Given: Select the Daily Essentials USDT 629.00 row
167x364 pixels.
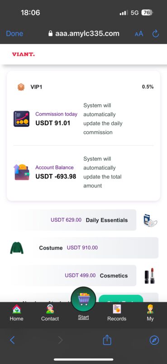Looking at the screenshot, I should point(73,220).
